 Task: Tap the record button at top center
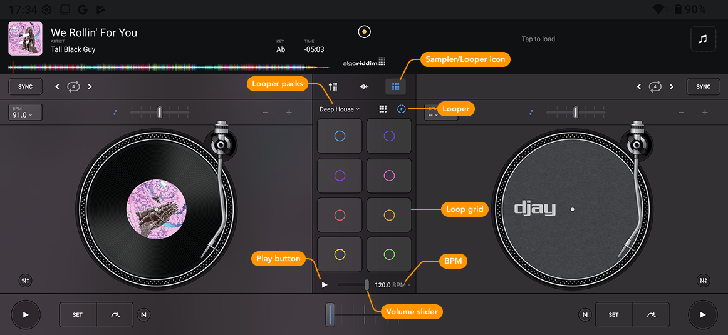(365, 32)
